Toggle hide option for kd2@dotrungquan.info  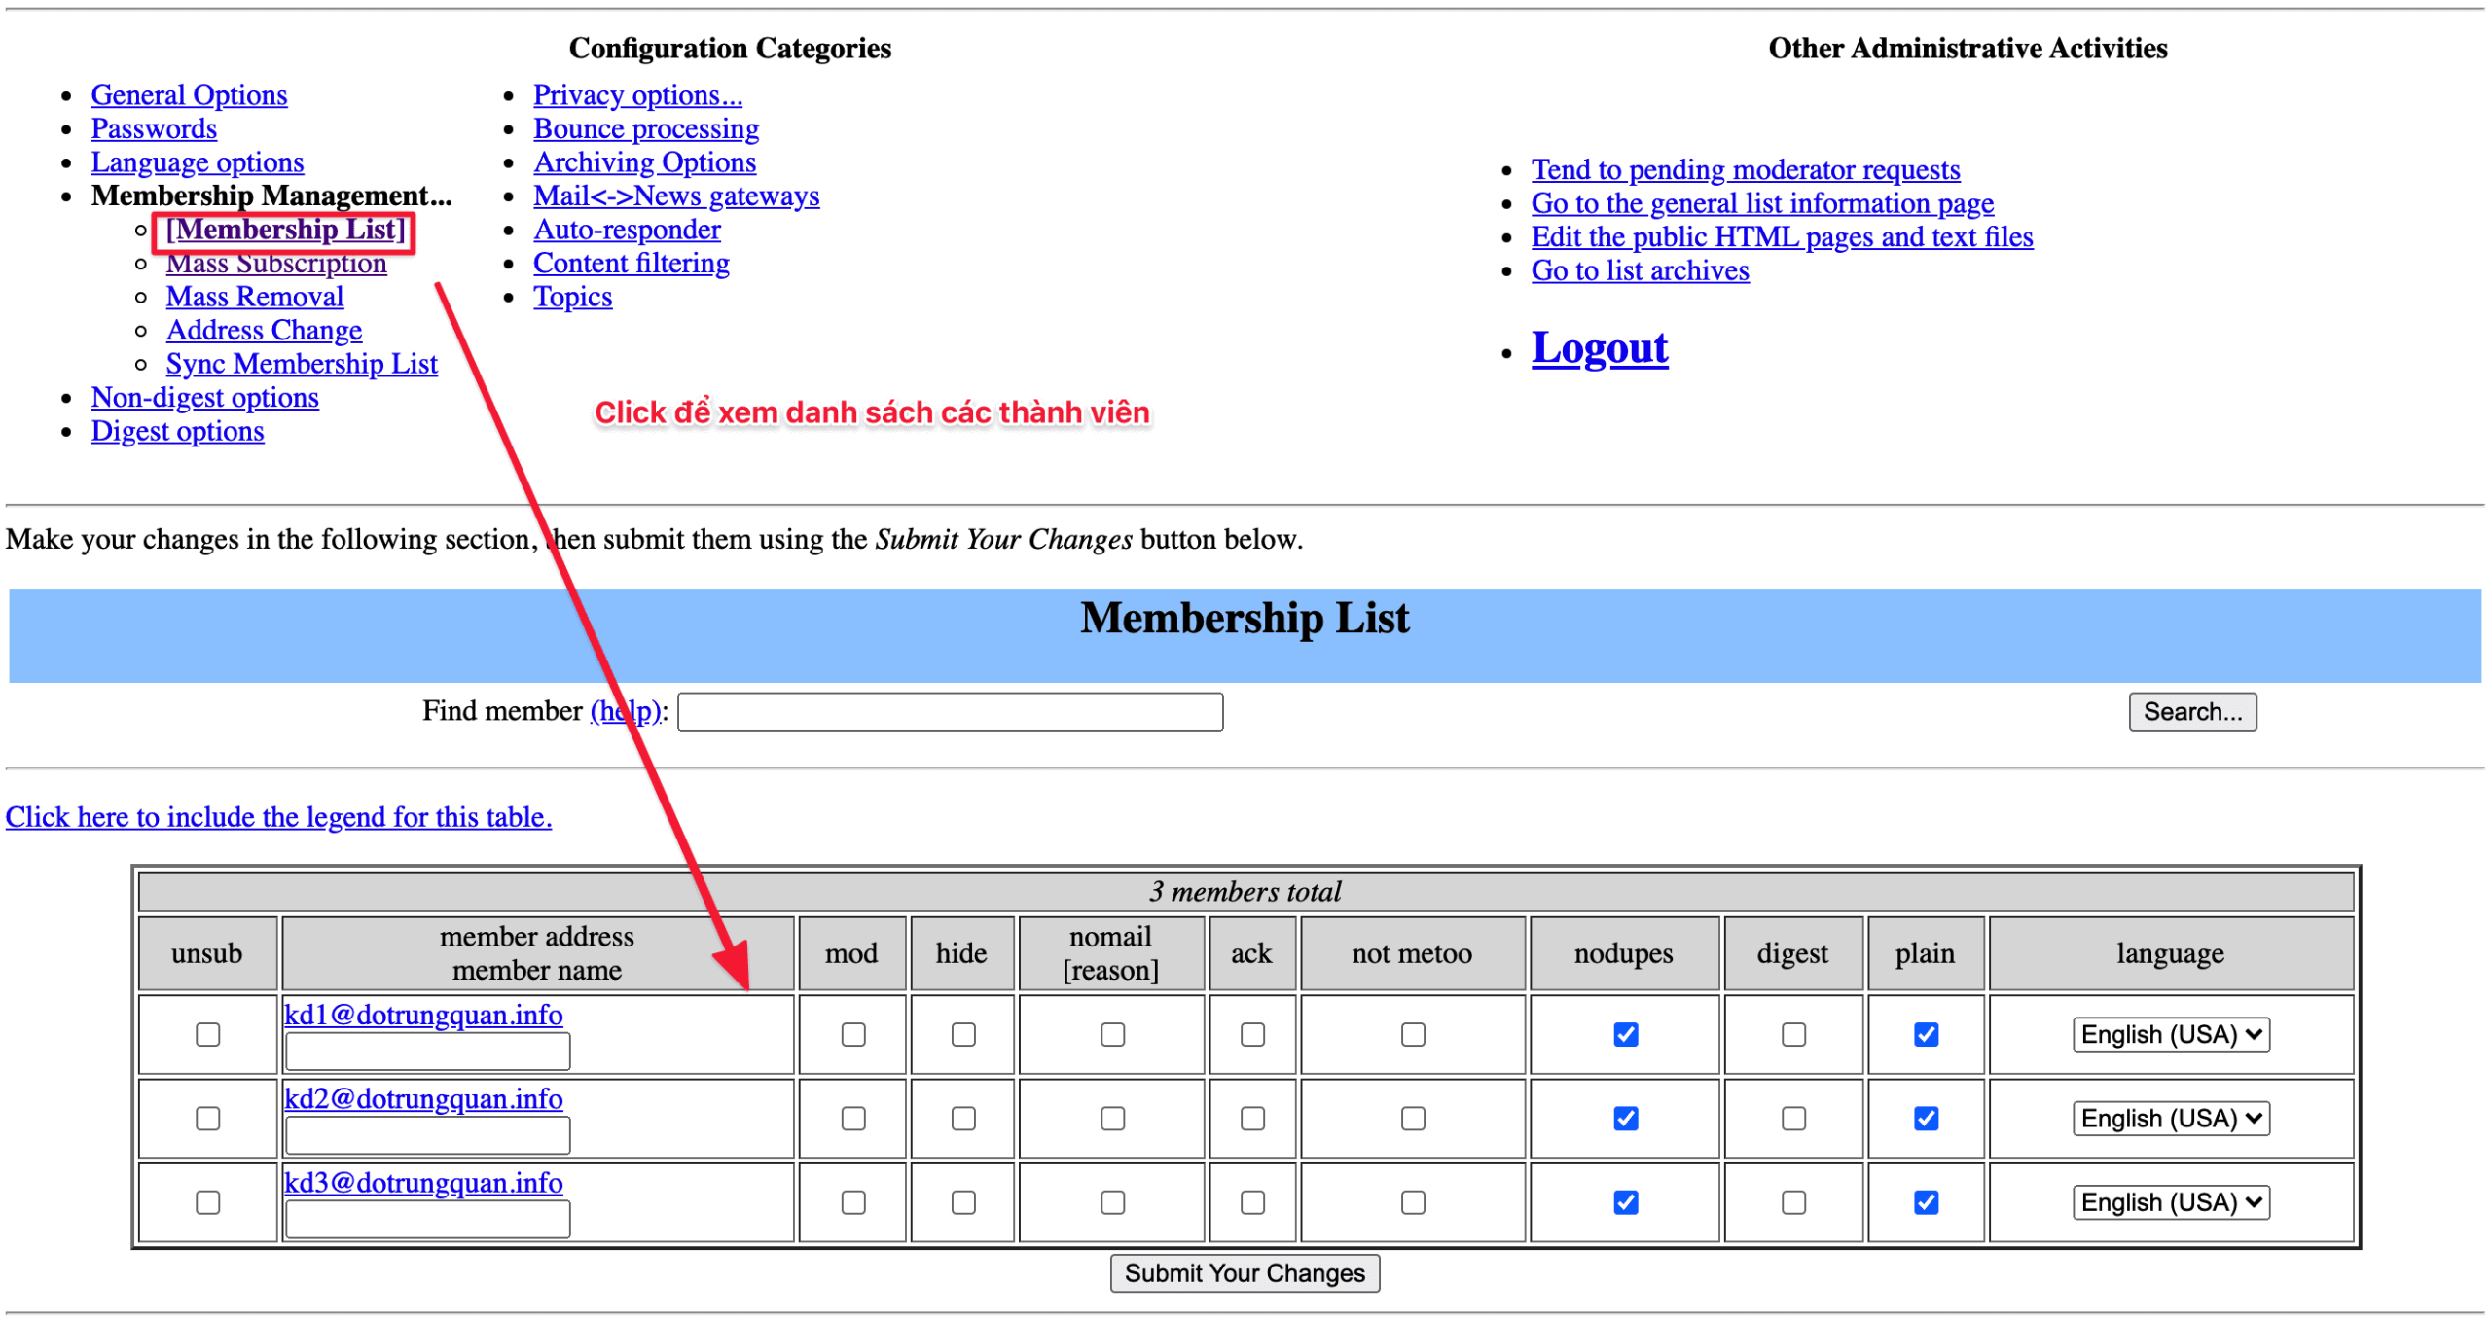[962, 1119]
